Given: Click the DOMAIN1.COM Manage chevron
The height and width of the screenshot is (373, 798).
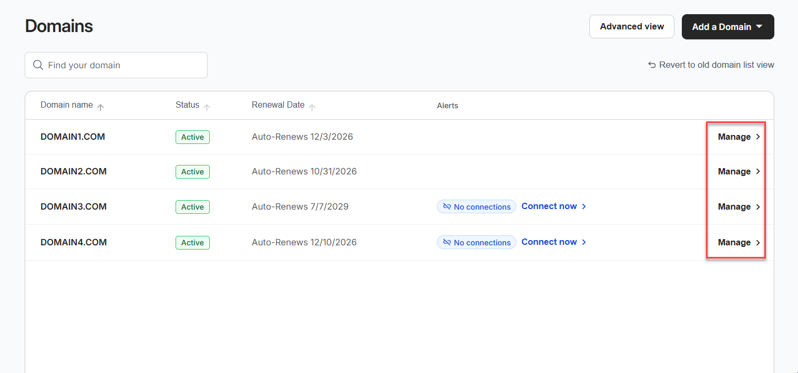Looking at the screenshot, I should pyautogui.click(x=758, y=137).
